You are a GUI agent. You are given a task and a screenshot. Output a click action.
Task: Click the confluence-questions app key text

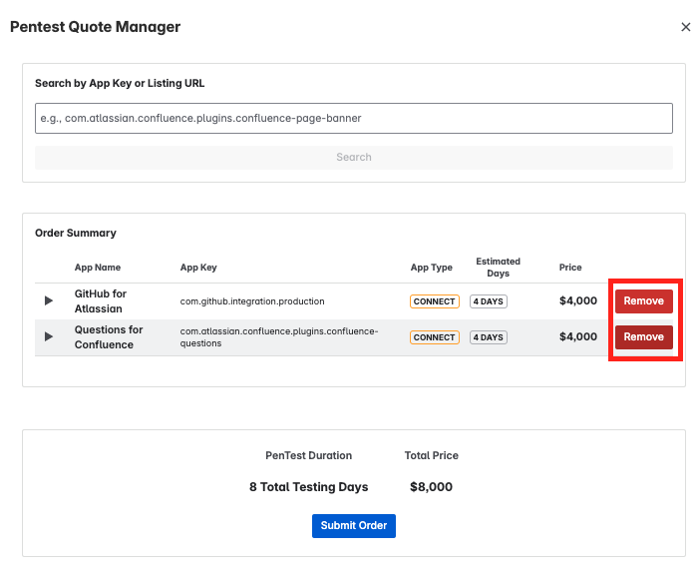click(278, 337)
